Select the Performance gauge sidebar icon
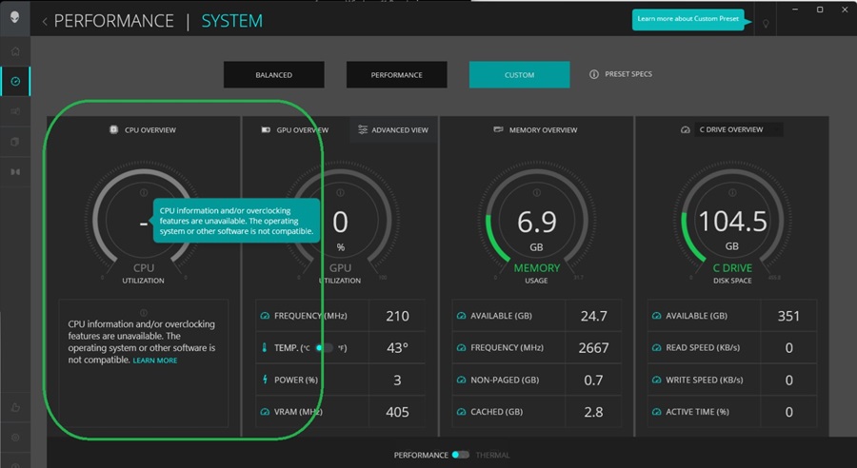The image size is (857, 468). (15, 82)
